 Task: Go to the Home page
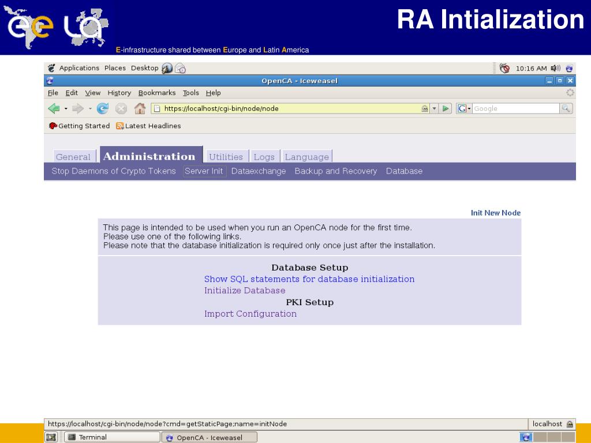140,108
